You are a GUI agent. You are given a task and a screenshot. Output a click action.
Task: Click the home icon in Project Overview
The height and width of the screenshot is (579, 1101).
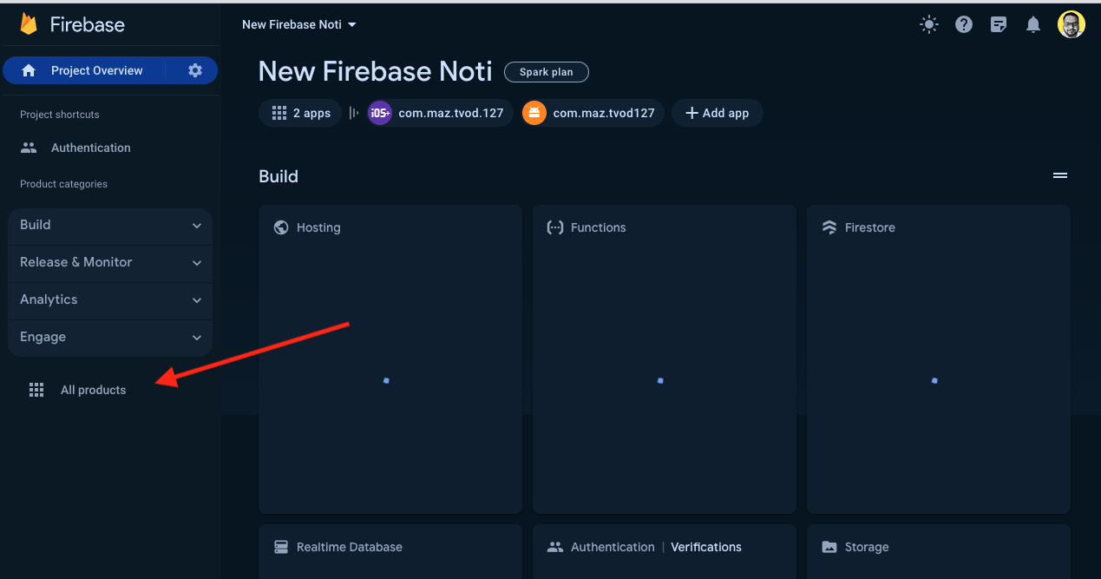click(x=29, y=70)
